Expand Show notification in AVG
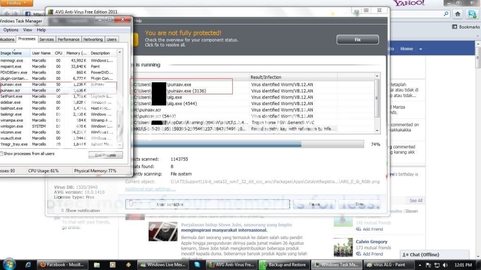 pyautogui.click(x=80, y=210)
